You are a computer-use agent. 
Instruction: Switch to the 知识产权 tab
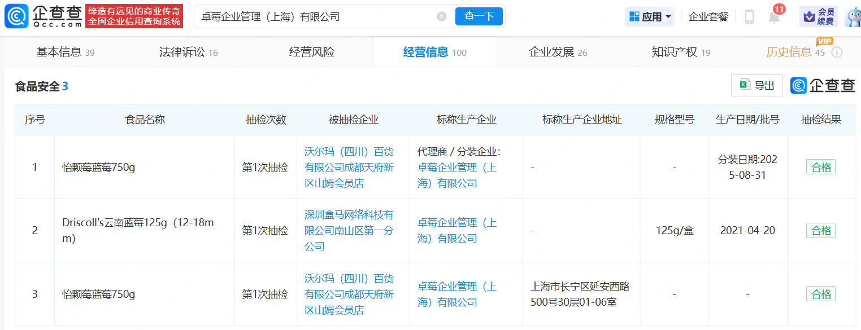(681, 52)
